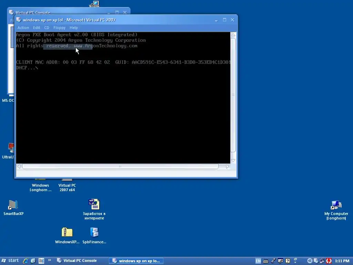This screenshot has height=265, width=353.
Task: Open the WindowsXP zip archive icon
Action: (67, 235)
